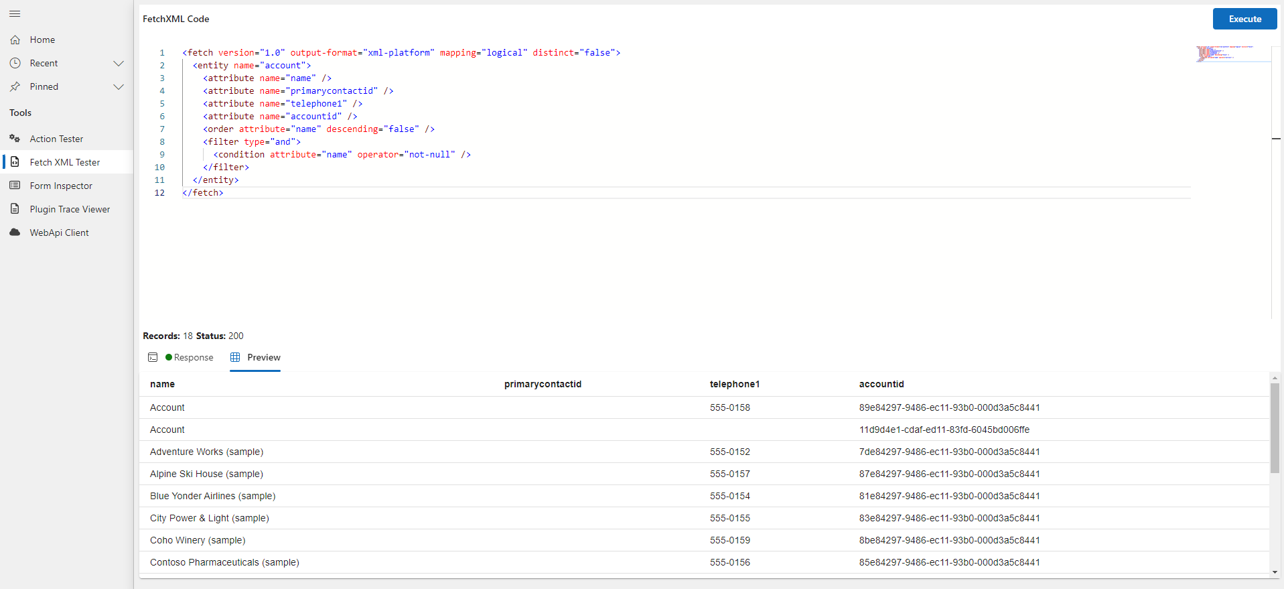Open Plugin Trace Viewer
Image resolution: width=1284 pixels, height=589 pixels.
[x=66, y=209]
